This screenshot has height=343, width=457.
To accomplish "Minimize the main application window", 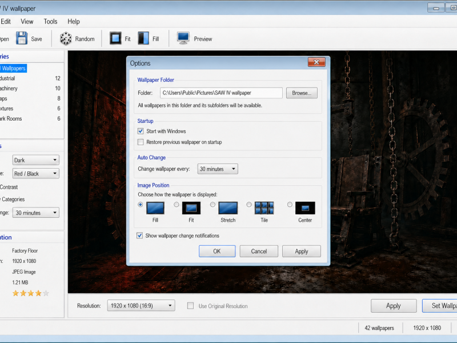I will pos(436,8).
